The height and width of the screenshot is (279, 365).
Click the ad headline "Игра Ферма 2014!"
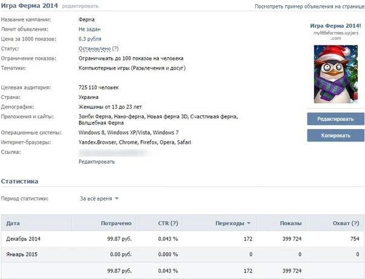coord(335,26)
